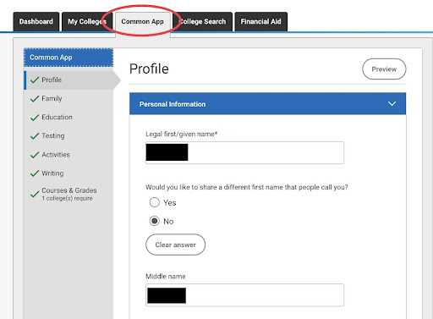Click the green checkmark beside Writing
Image resolution: width=433 pixels, height=319 pixels.
(x=35, y=173)
